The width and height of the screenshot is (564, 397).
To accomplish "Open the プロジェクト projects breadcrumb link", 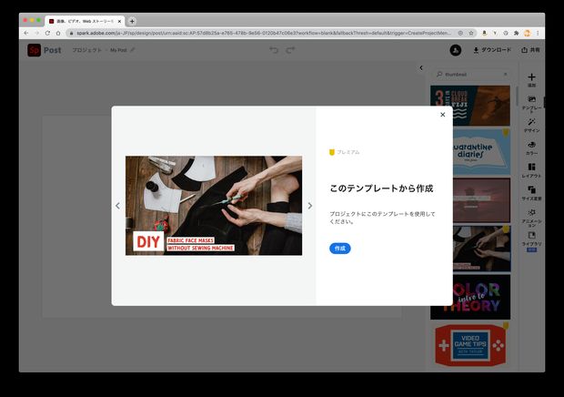I will [87, 50].
